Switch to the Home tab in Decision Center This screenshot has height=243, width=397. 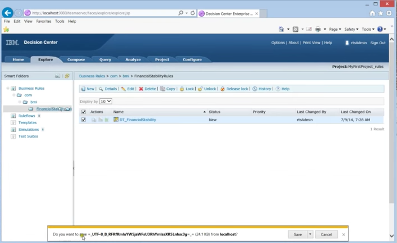click(18, 60)
